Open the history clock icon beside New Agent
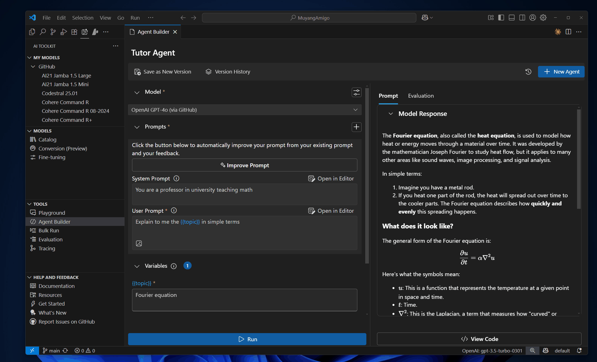Image resolution: width=597 pixels, height=362 pixels. pyautogui.click(x=528, y=72)
